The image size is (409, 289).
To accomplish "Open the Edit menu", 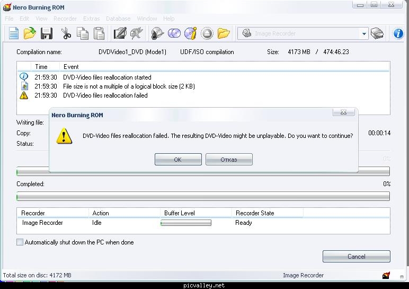I will click(24, 19).
